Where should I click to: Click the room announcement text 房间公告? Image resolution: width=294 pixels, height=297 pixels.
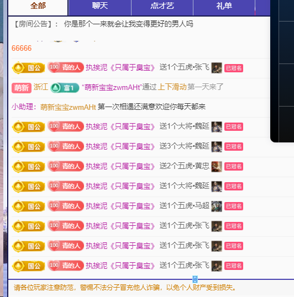click(33, 24)
